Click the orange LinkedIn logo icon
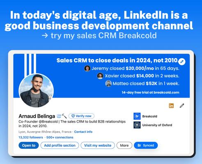 (x=171, y=106)
